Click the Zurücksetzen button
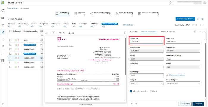The image size is (208, 107). point(185,104)
